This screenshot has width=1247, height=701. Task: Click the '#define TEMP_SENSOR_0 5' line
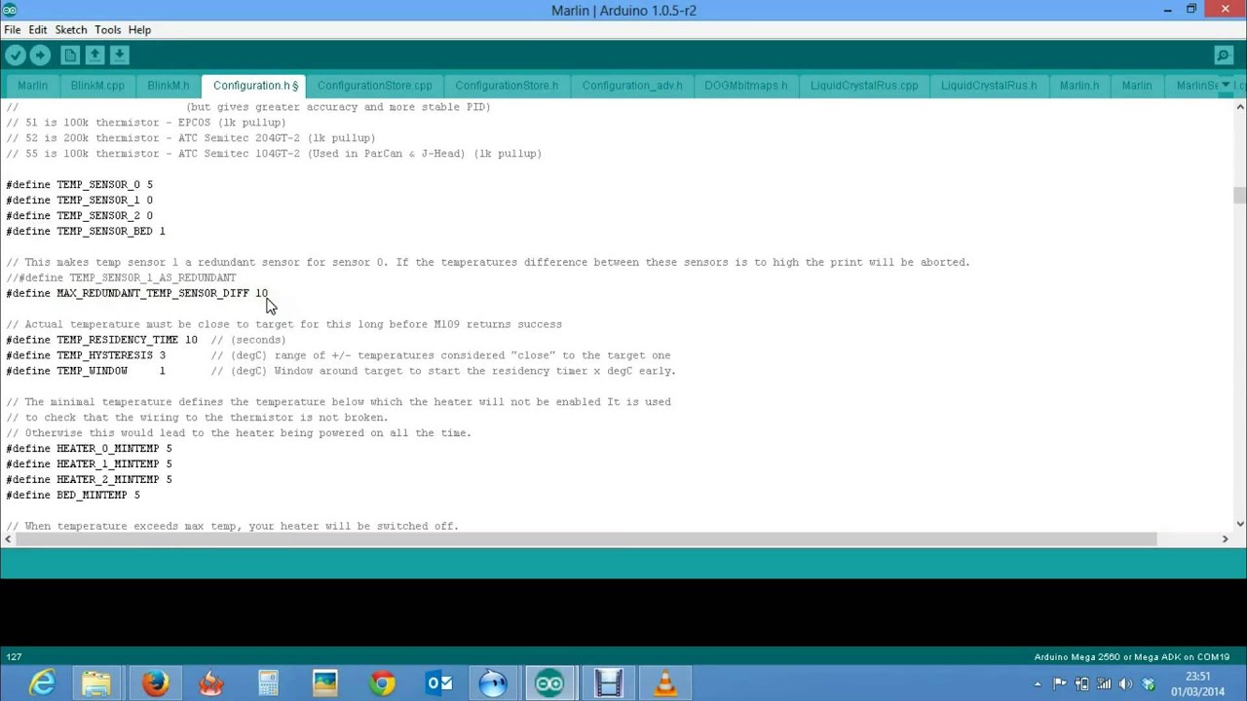[80, 184]
